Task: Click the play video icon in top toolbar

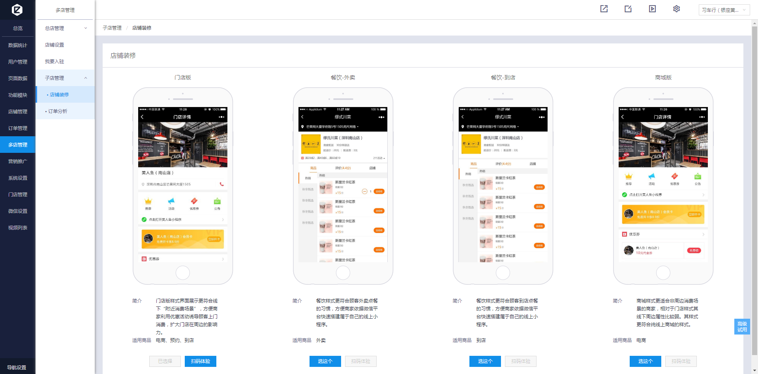Action: 652,9
